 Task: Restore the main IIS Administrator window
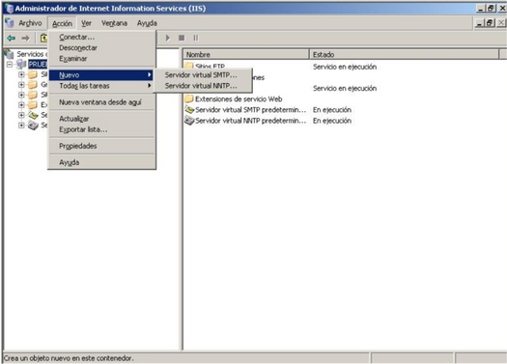[492, 8]
